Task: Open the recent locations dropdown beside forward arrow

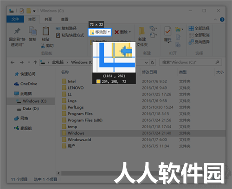Action: [29, 63]
